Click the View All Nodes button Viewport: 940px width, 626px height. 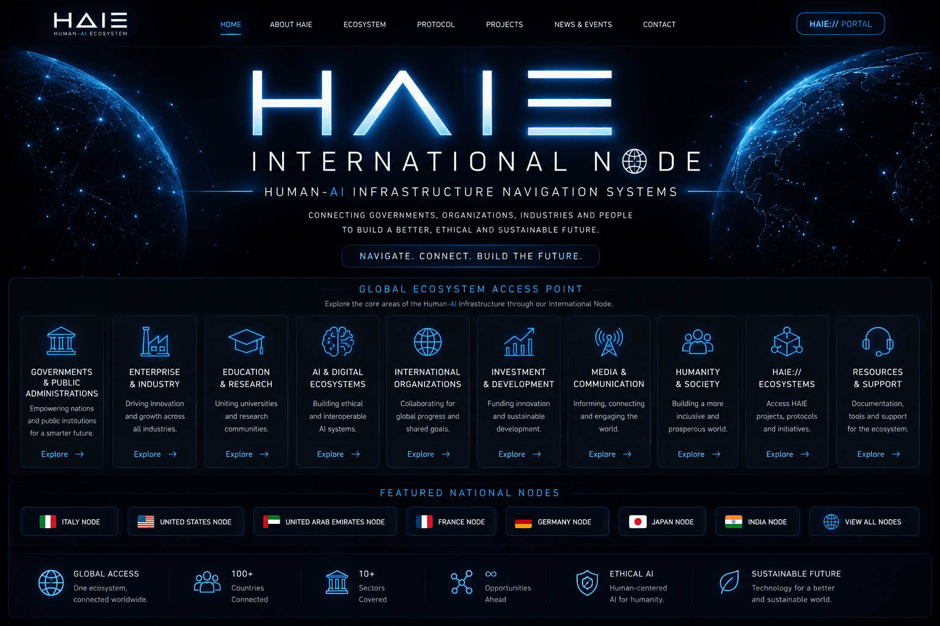(x=864, y=521)
